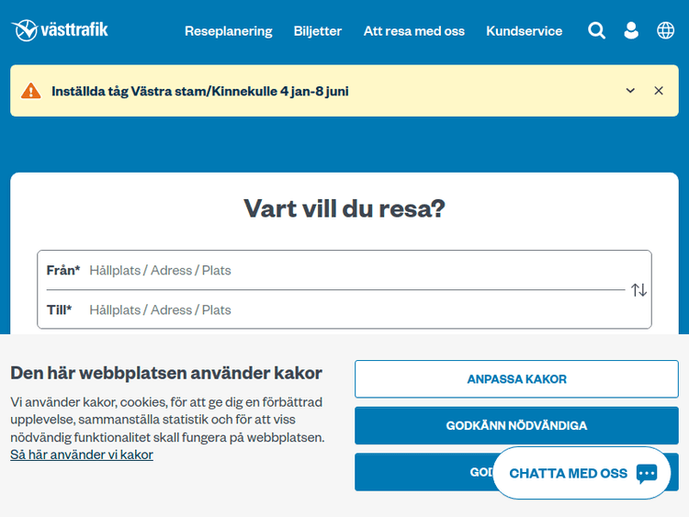This screenshot has height=517, width=689.
Task: Swap From and To with arrows icon
Action: coord(638,290)
